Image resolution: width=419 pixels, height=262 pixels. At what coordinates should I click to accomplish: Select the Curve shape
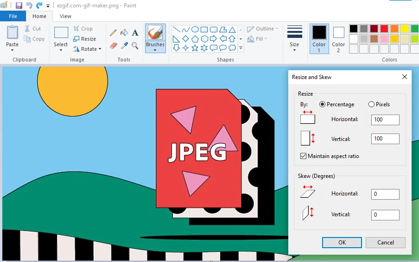coord(185,29)
